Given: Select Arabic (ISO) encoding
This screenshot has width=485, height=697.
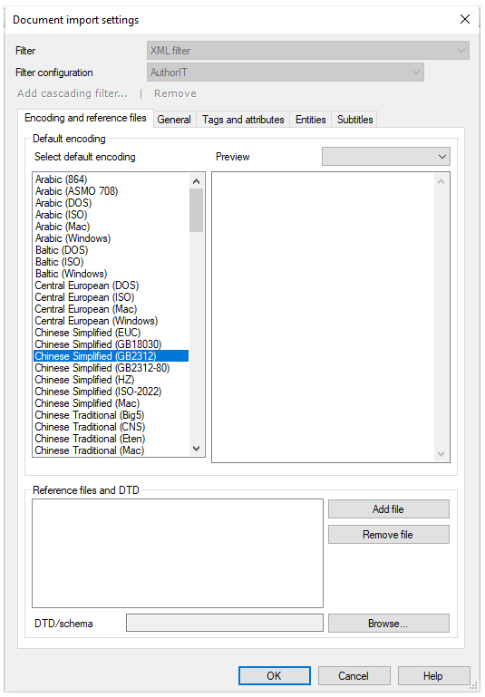Looking at the screenshot, I should 112,215.
